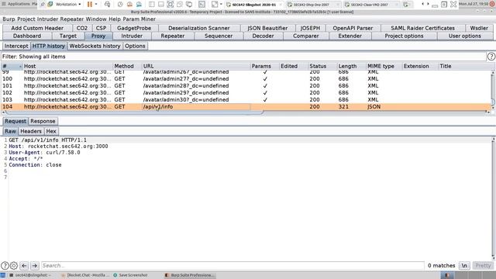Click the filter bar showing all items

click(x=243, y=57)
